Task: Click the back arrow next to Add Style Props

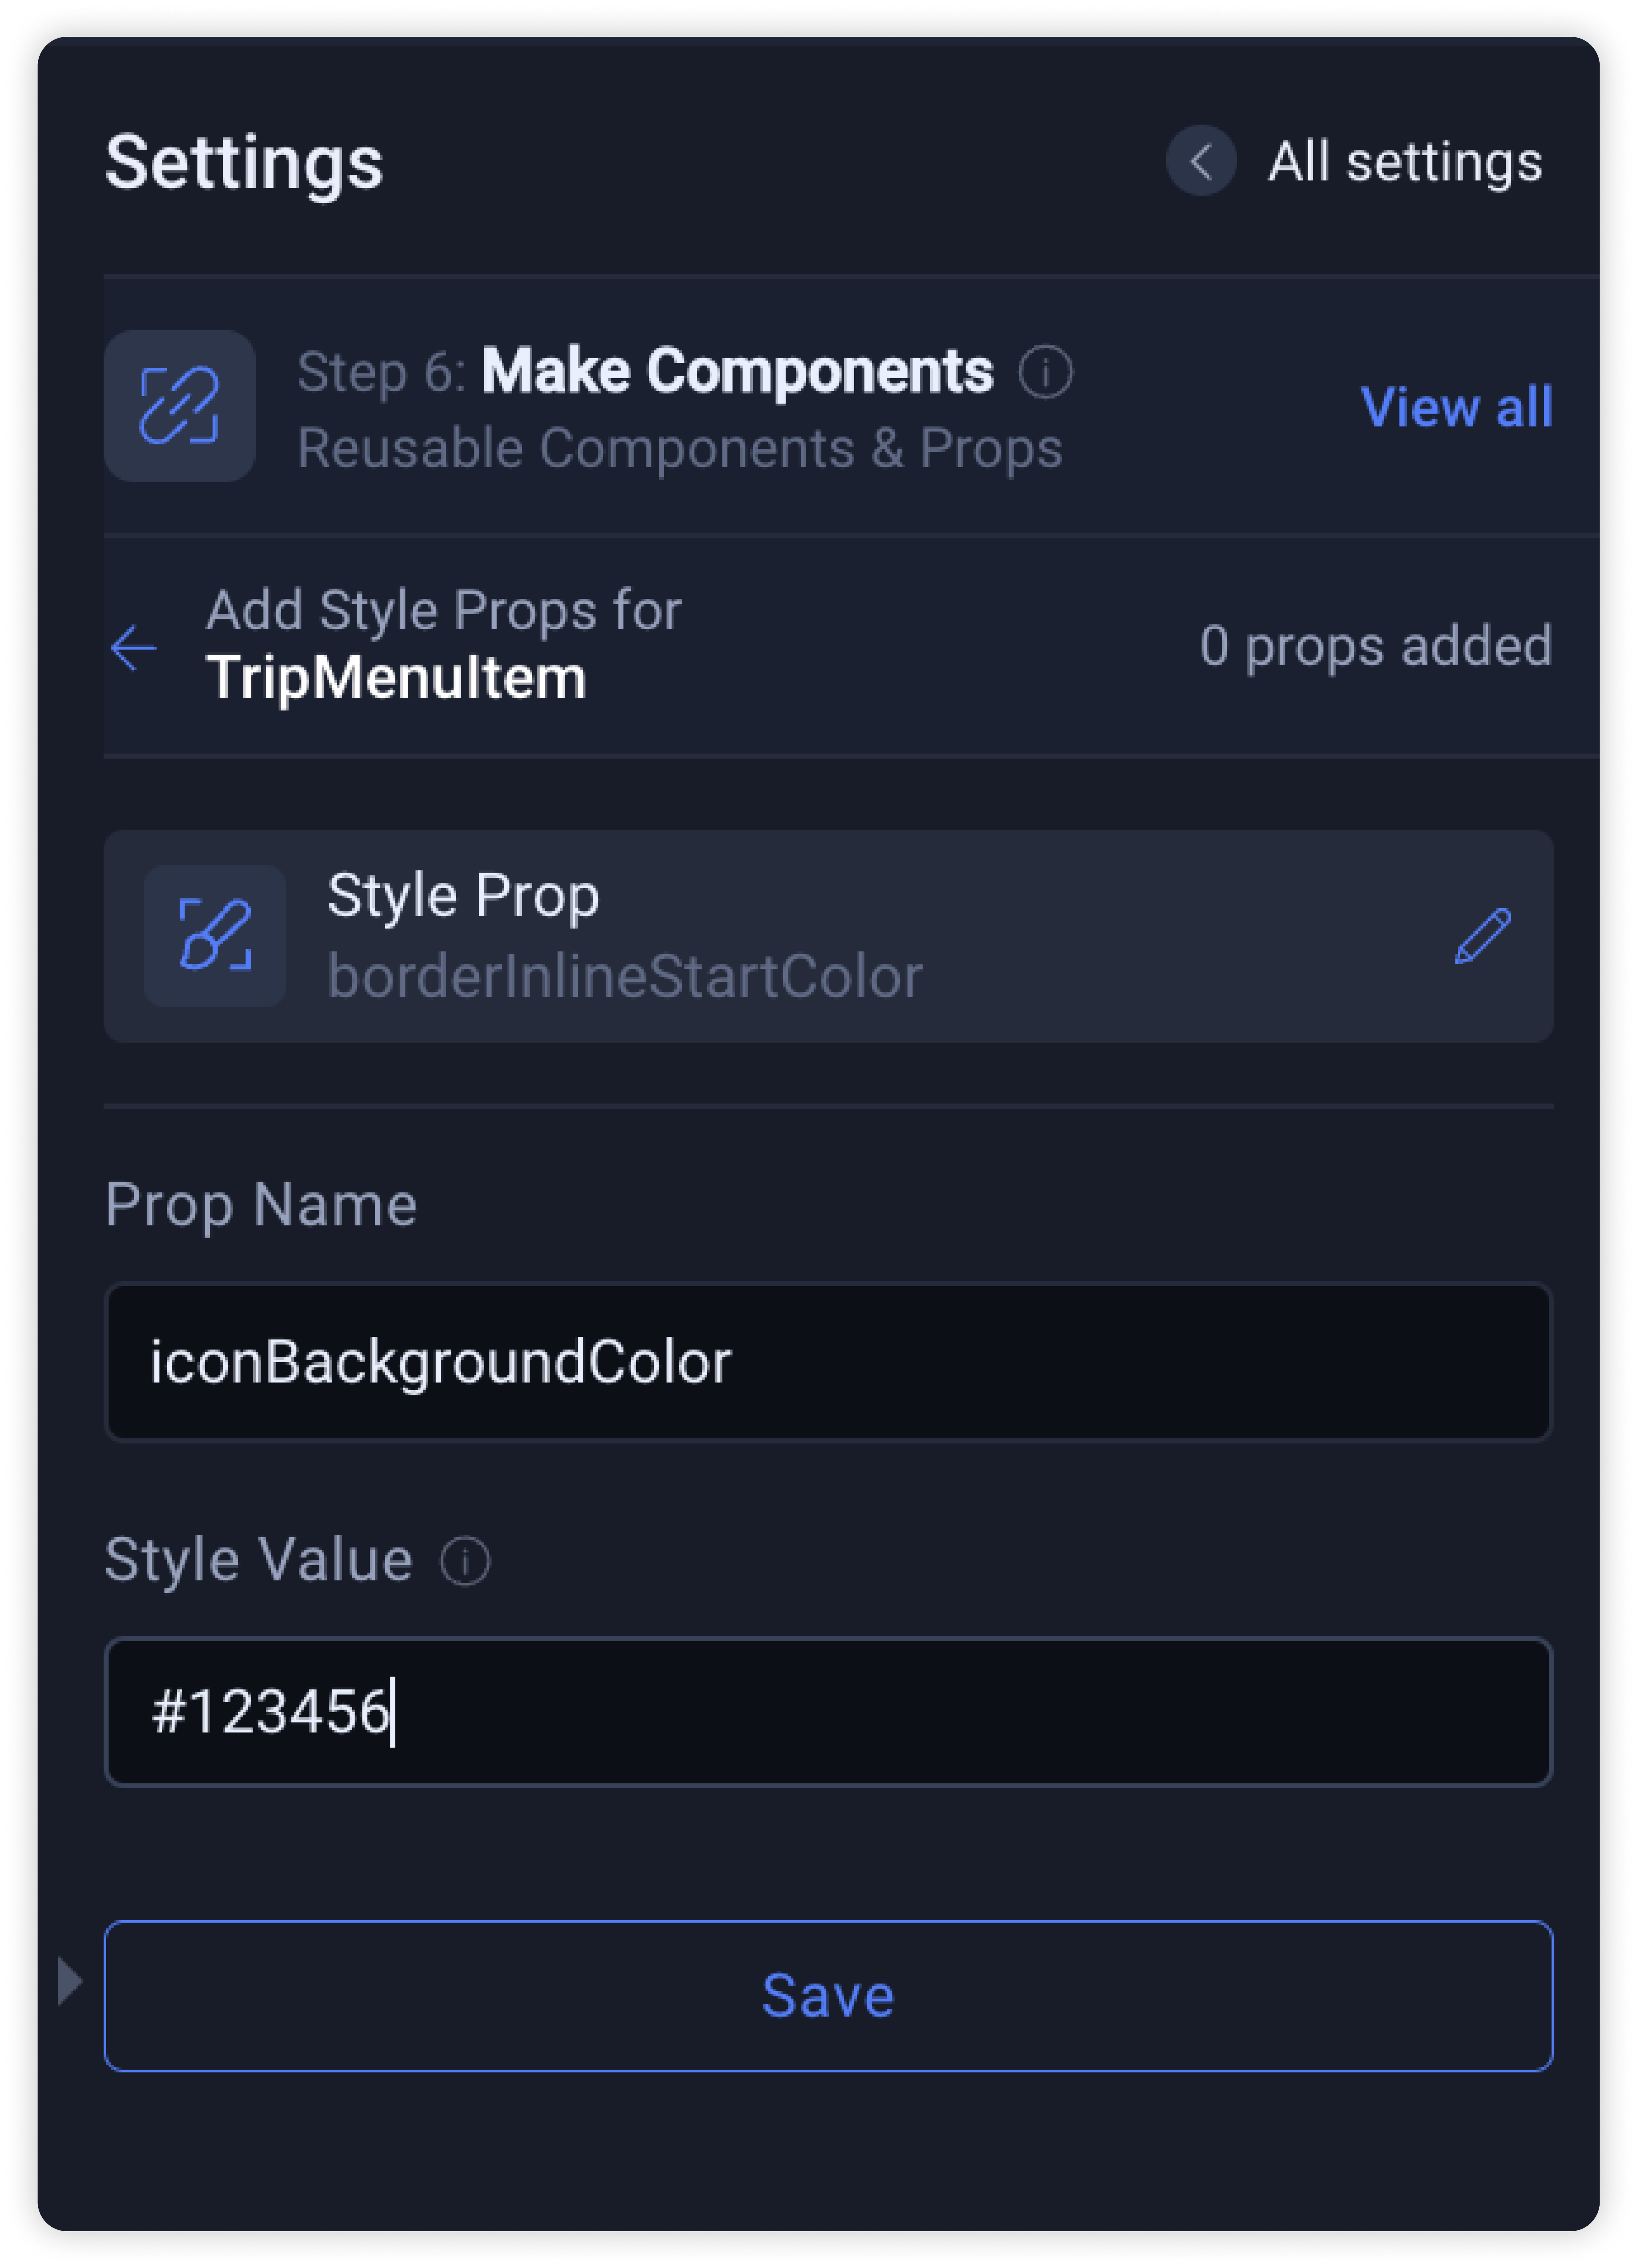Action: pos(133,648)
